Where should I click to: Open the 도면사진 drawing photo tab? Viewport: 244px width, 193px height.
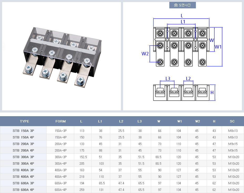point(182,5)
